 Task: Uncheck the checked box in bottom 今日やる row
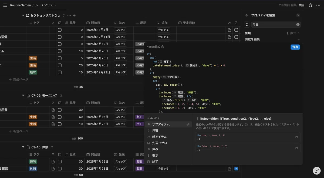tap(236, 169)
